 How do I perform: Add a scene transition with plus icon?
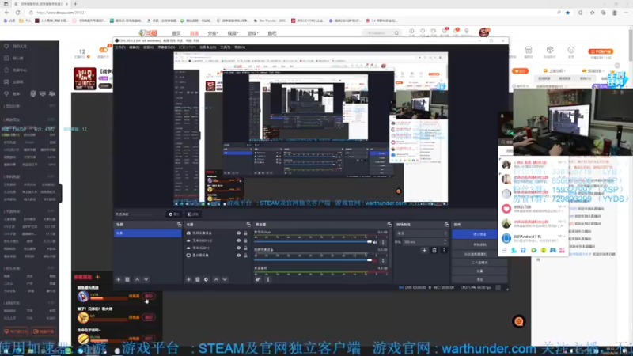click(x=424, y=250)
